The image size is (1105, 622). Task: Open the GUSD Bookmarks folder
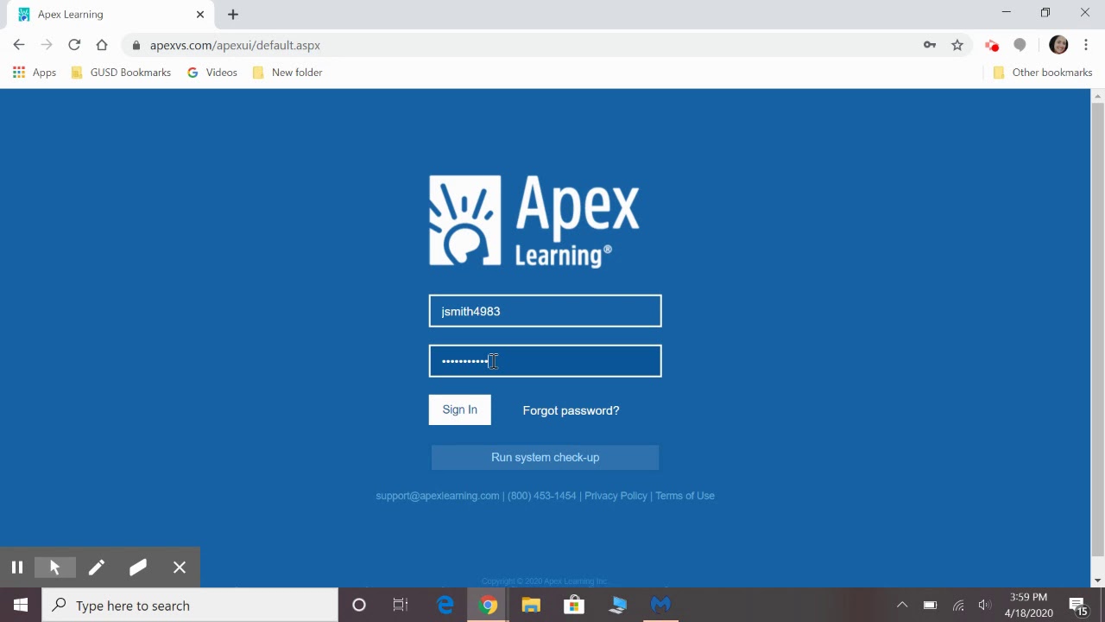[x=121, y=73]
